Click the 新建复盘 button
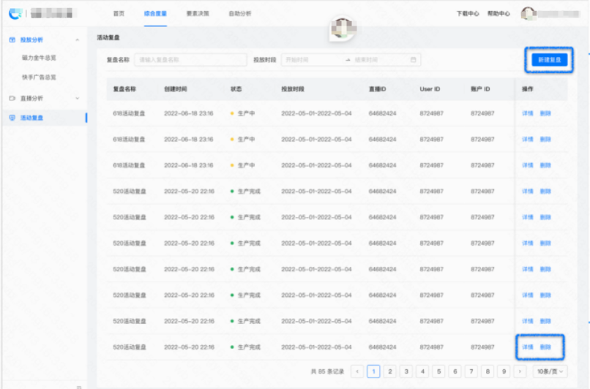Viewport: 590px width, 389px height. point(549,60)
